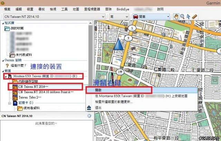Click the tree panel scrollbar up arrow
This screenshot has width=221, height=141.
click(x=90, y=23)
